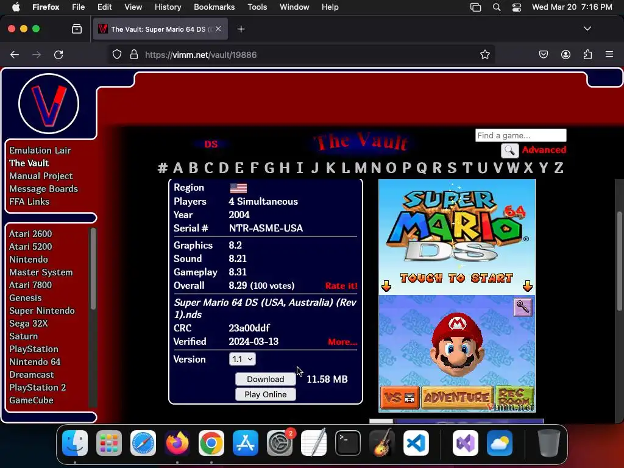Open the Advanced search link
The width and height of the screenshot is (624, 468).
[x=544, y=150]
